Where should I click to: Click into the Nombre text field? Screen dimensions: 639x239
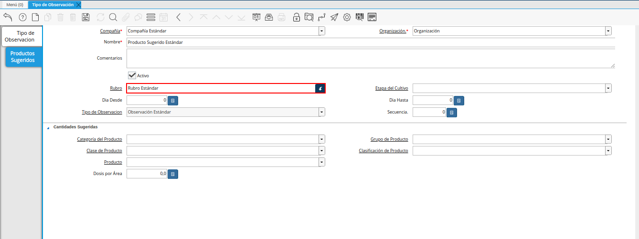pyautogui.click(x=371, y=42)
